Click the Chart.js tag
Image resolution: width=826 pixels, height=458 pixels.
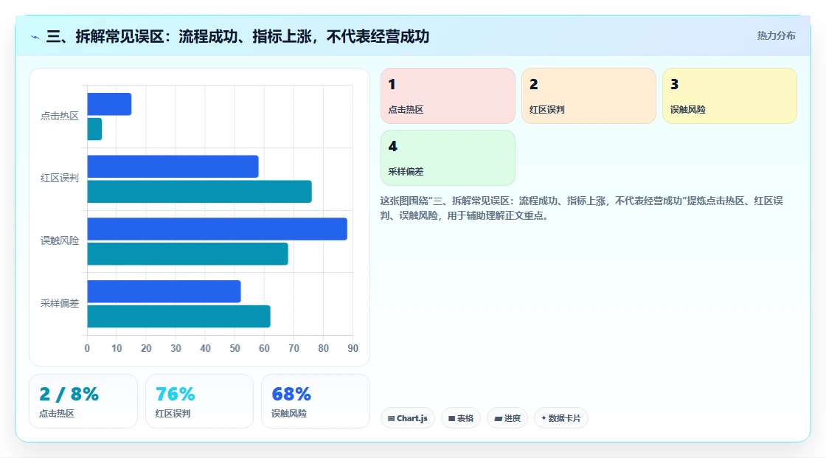pos(408,418)
